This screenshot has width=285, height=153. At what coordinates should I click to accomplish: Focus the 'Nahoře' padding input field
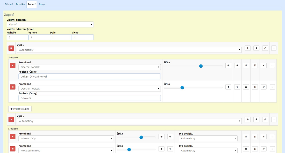tap(17, 37)
